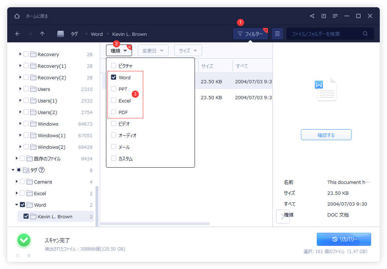
Task: Click the export icon beside share
Action: [x=324, y=16]
